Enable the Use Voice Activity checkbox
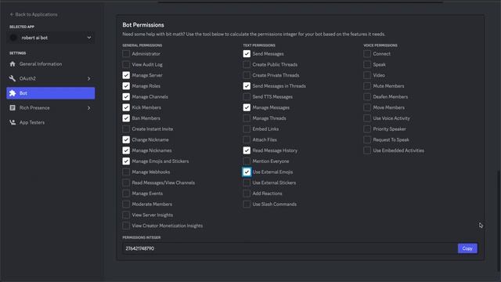The height and width of the screenshot is (282, 501). [x=367, y=118]
